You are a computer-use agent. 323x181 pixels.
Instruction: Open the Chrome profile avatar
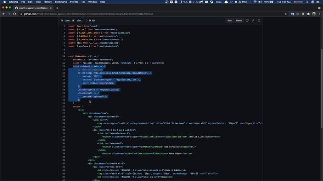314,14
